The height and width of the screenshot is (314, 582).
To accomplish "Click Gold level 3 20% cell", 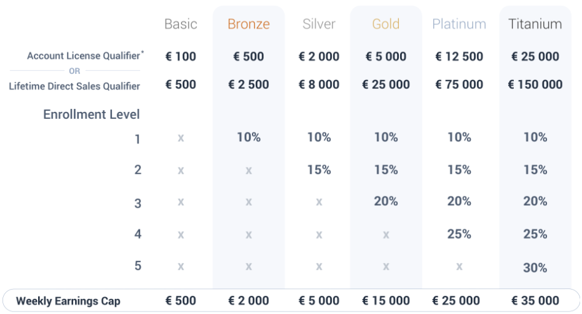I will tap(386, 201).
